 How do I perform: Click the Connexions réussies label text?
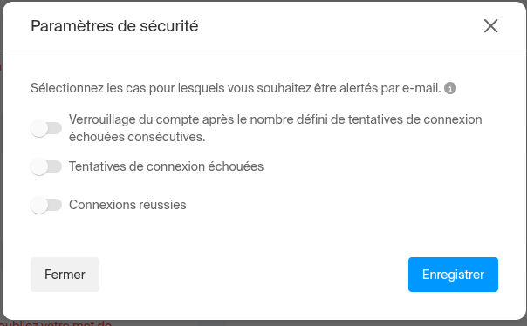coord(127,205)
